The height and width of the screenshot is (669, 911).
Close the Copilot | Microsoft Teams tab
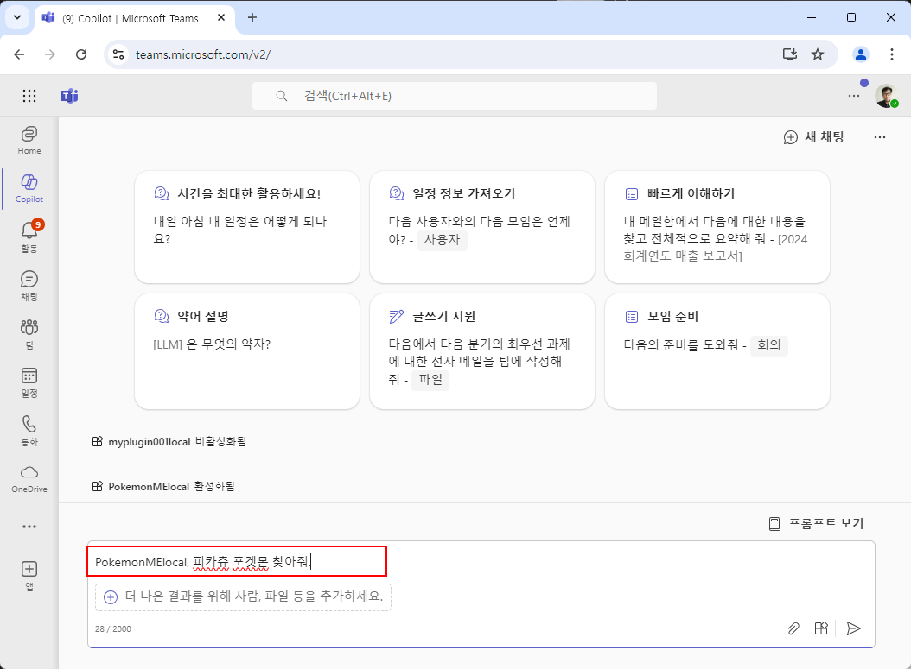[x=221, y=18]
